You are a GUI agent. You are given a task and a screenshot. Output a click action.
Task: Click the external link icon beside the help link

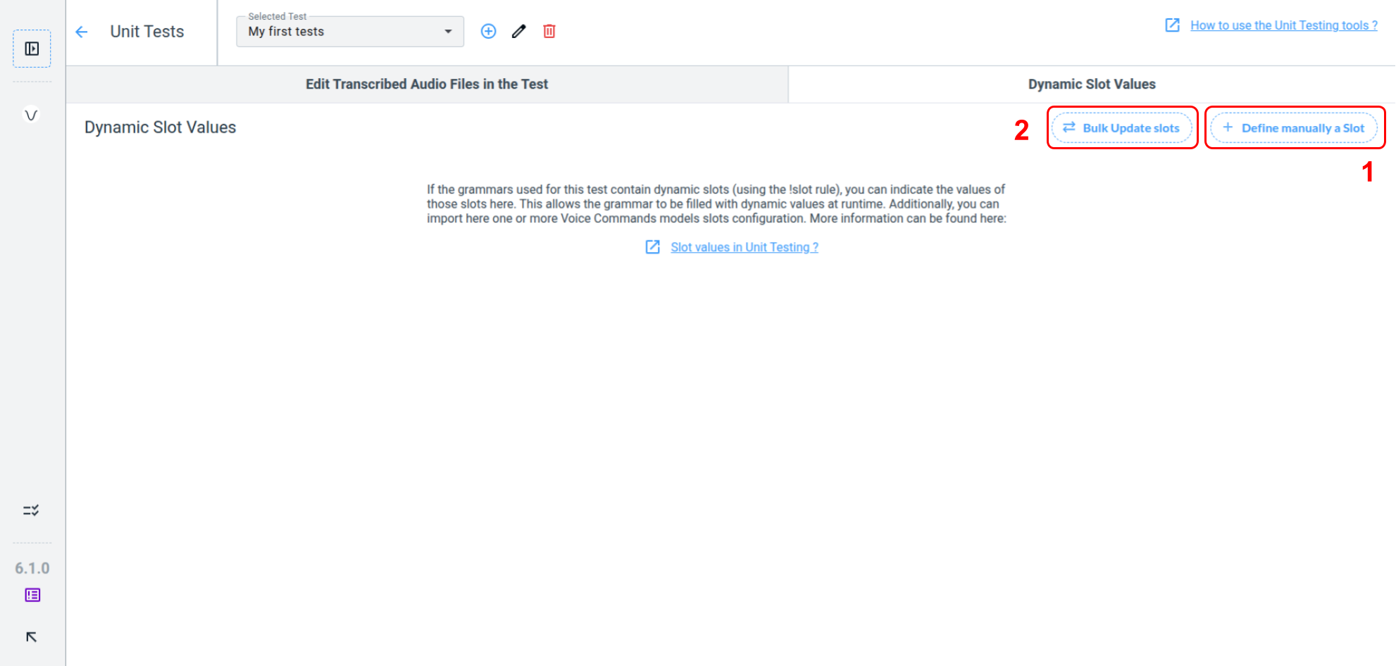(x=1172, y=25)
